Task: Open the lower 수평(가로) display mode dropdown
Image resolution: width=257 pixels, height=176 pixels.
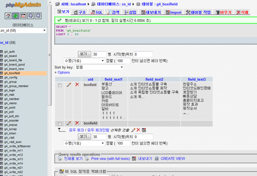Action: tap(84, 143)
